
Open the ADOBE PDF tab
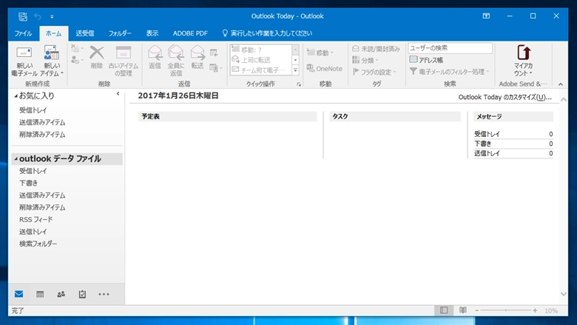click(x=190, y=33)
